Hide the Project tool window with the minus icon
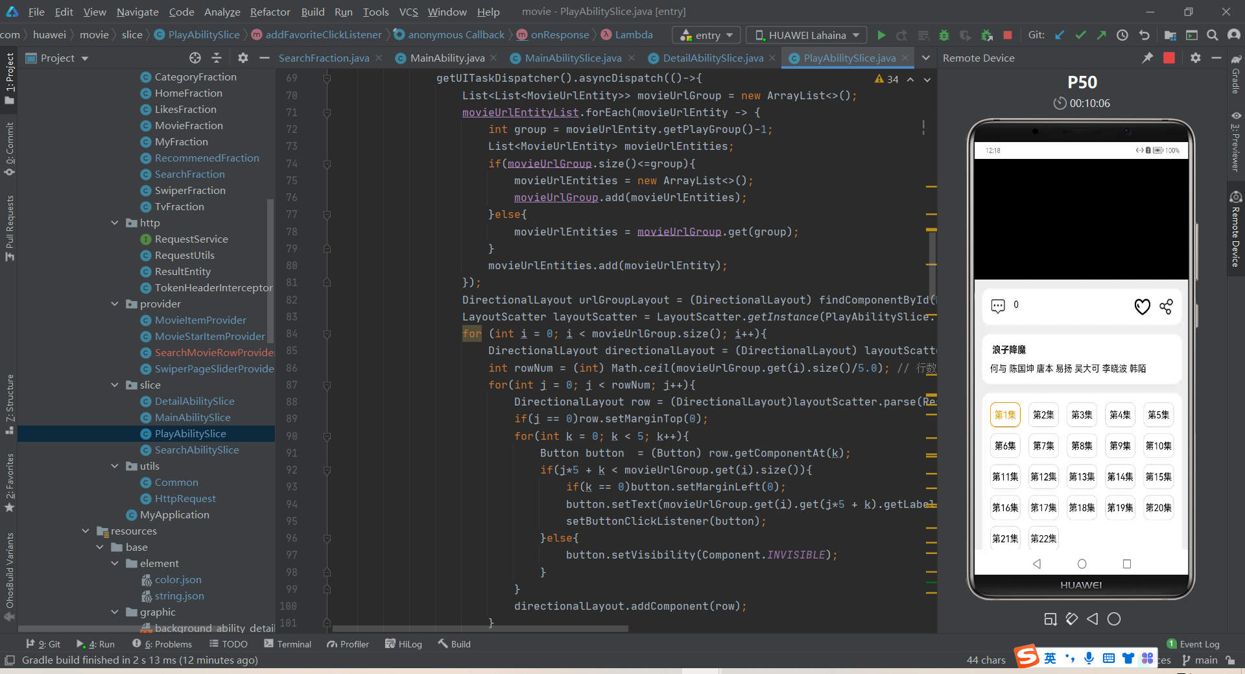Screen dimensions: 1245x674 click(264, 58)
